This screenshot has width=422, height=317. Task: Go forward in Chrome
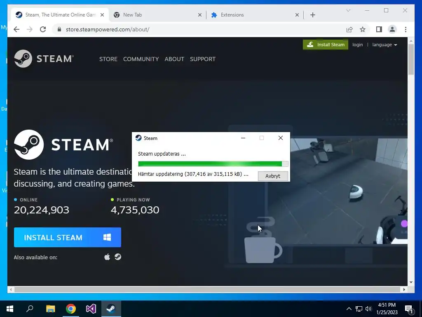(30, 29)
